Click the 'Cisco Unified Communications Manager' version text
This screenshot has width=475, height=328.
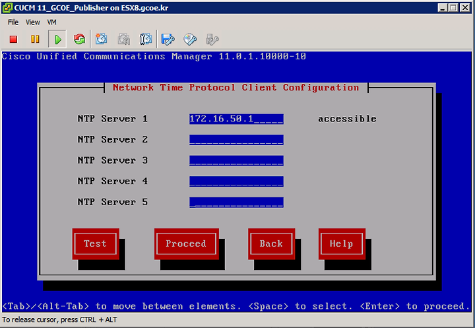(154, 56)
